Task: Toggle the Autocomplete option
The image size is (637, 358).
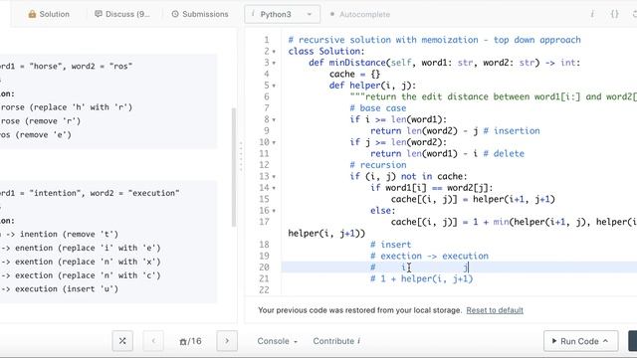Action: (x=360, y=14)
